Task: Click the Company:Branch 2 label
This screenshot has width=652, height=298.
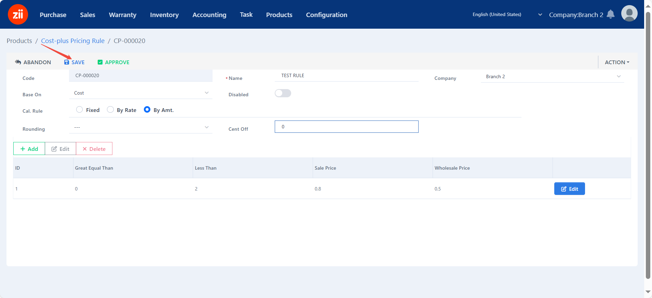Action: pyautogui.click(x=576, y=15)
